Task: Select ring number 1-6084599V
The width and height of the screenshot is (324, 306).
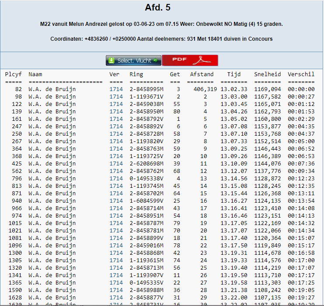Action: (x=146, y=201)
